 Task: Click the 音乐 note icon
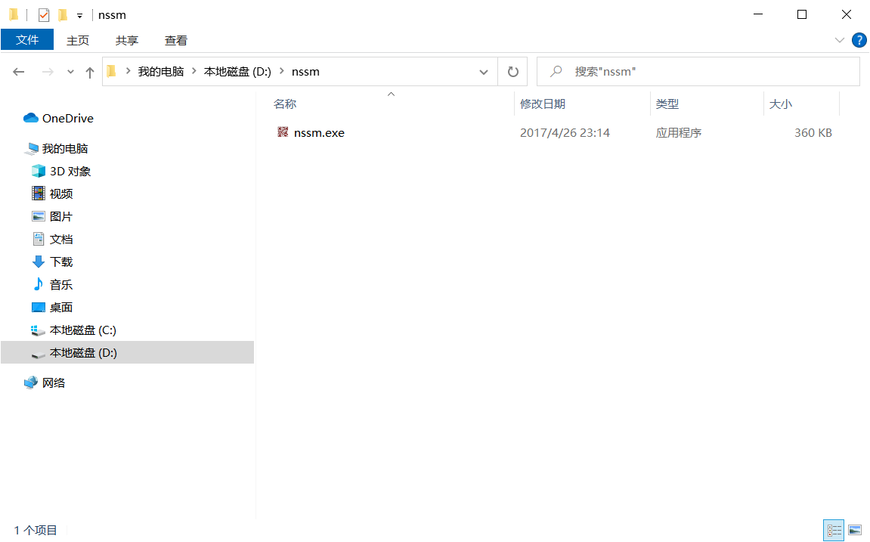pos(39,284)
